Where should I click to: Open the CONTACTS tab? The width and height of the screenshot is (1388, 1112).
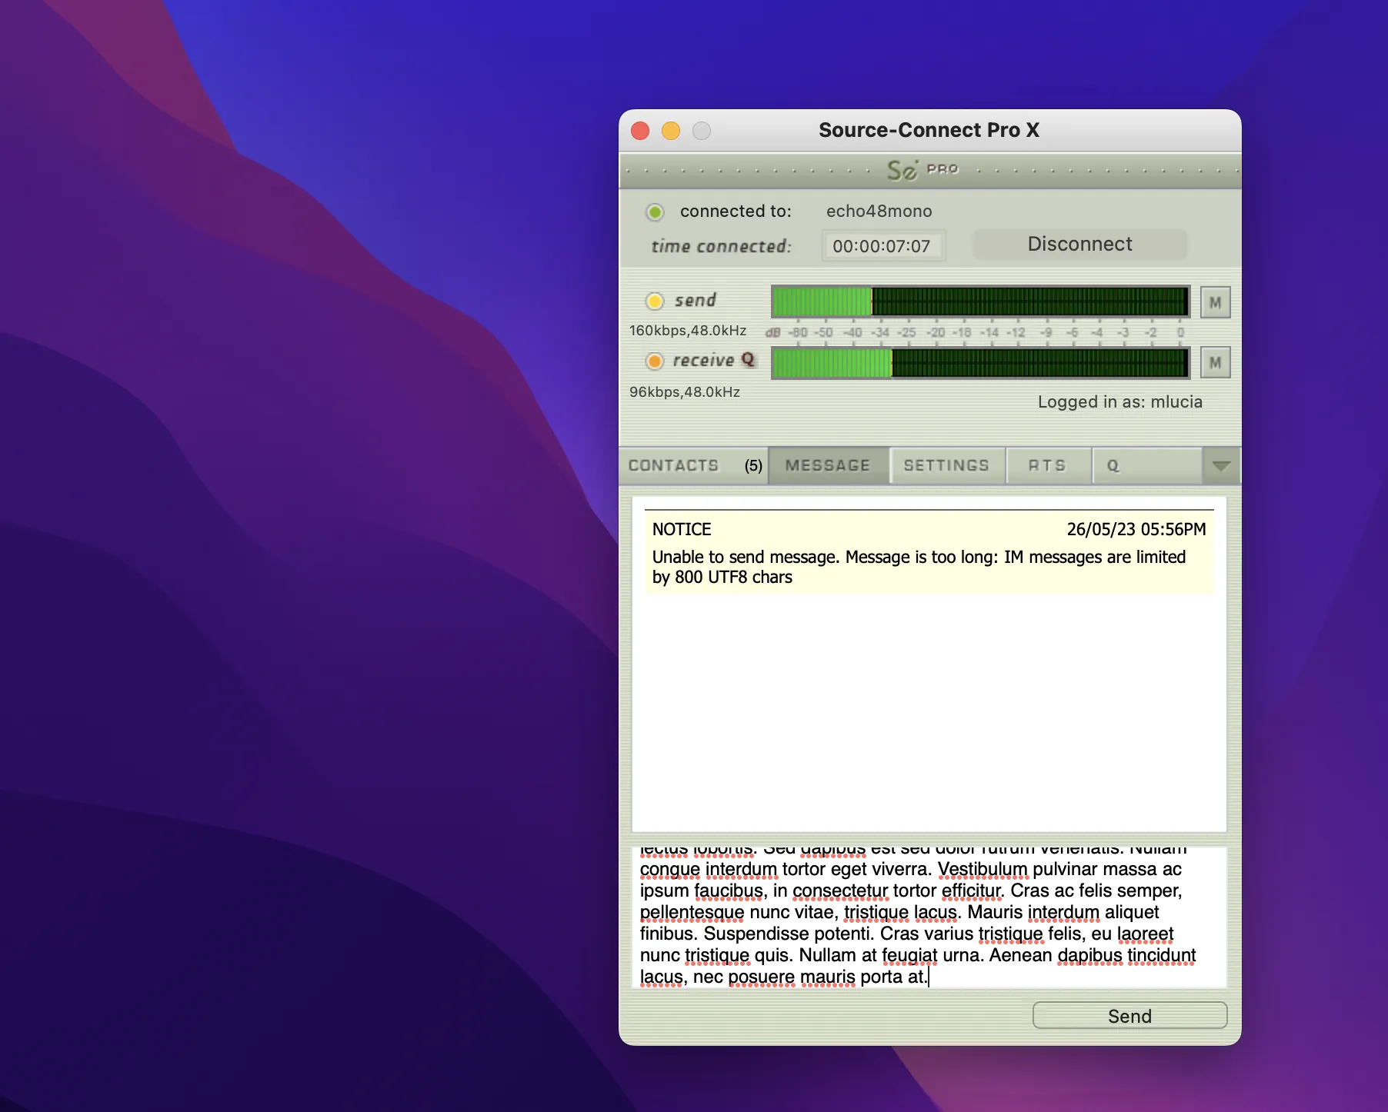click(694, 465)
